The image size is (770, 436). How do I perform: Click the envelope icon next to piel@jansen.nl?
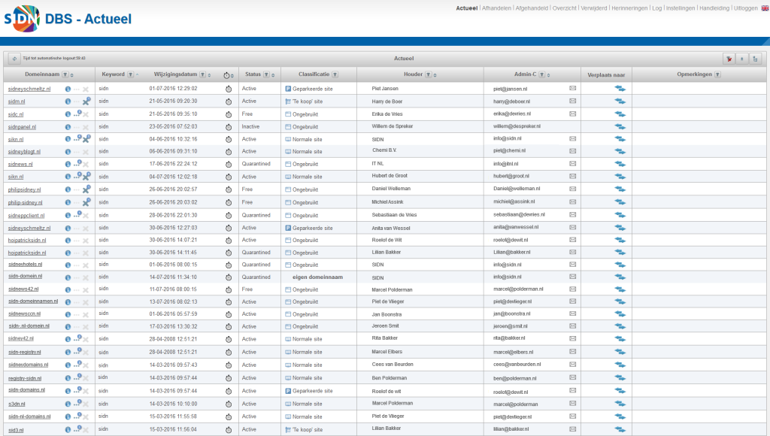573,89
